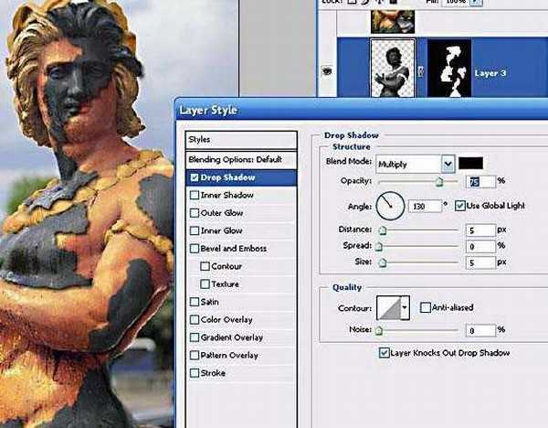This screenshot has height=428, width=548.
Task: Select Bevel and Emboss style
Action: pyautogui.click(x=194, y=249)
